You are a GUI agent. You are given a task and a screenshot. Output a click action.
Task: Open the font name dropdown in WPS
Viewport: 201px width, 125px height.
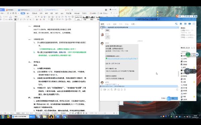(20, 17)
